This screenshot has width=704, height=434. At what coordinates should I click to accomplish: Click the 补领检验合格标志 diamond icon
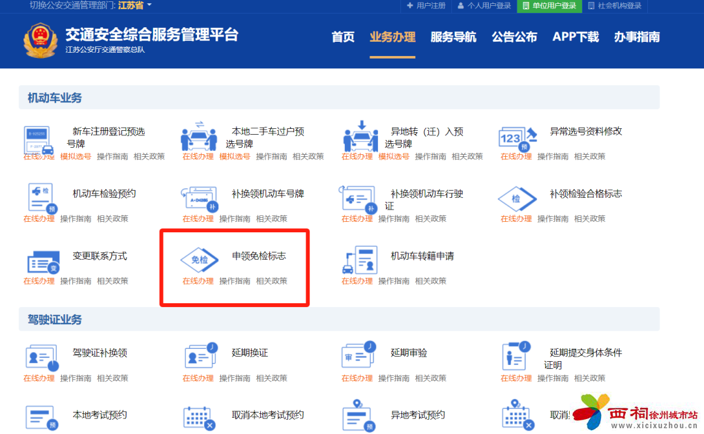point(517,198)
